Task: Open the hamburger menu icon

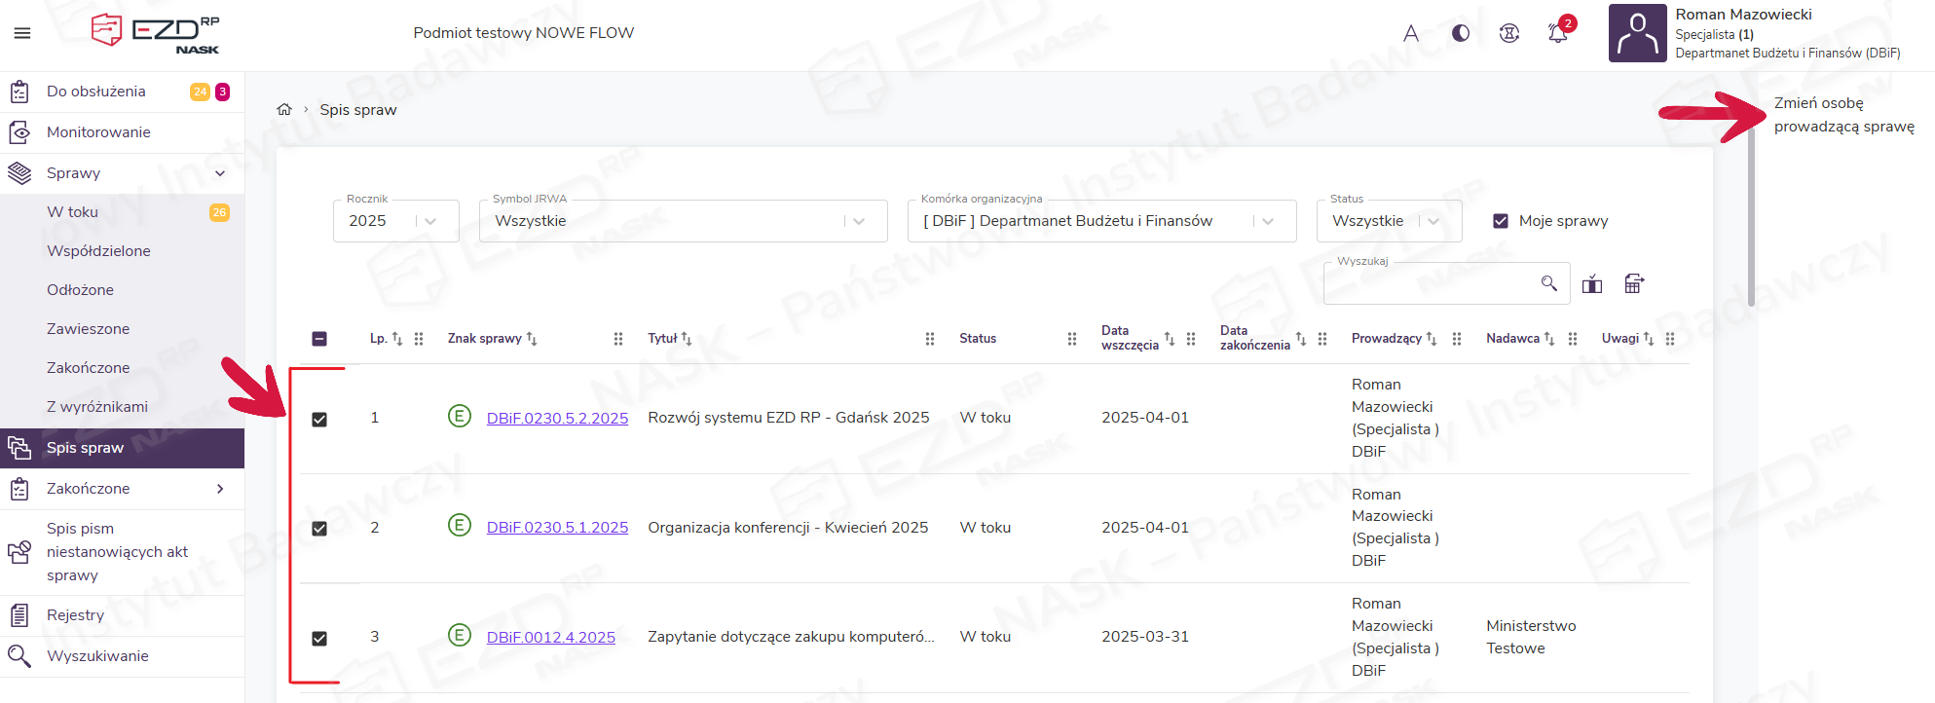Action: [22, 33]
